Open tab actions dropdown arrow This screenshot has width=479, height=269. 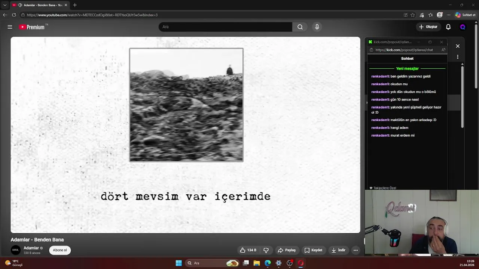pos(5,5)
